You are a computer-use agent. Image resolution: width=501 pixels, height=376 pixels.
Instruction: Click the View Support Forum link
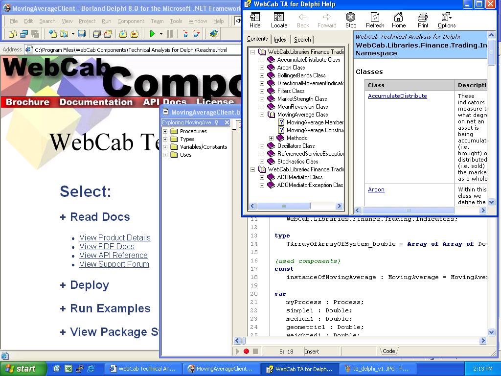point(114,264)
